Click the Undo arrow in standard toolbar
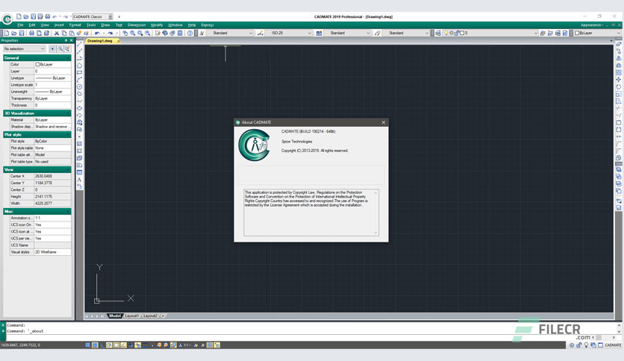Image resolution: width=624 pixels, height=361 pixels. [97, 33]
